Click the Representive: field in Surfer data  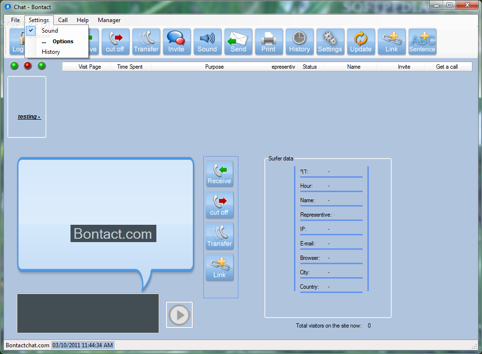(x=331, y=215)
